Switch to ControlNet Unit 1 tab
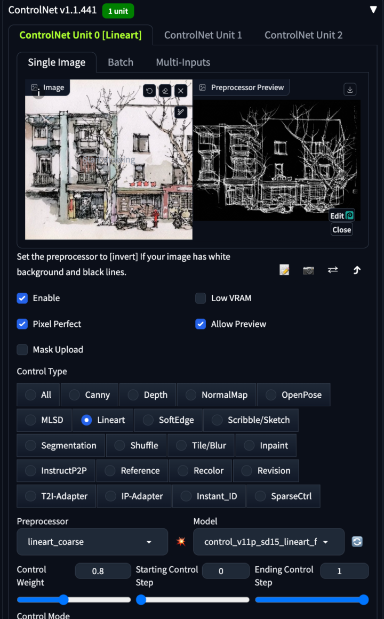Image resolution: width=384 pixels, height=619 pixels. point(203,35)
